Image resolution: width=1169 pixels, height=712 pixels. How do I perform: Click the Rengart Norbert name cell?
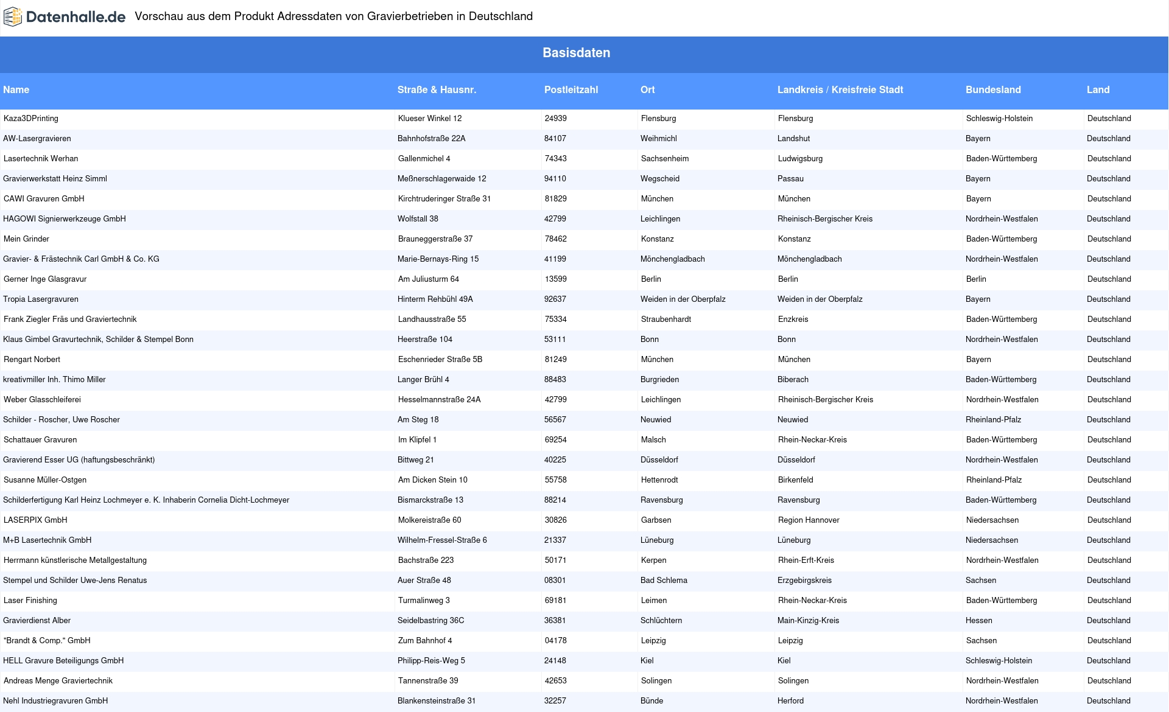tap(32, 360)
